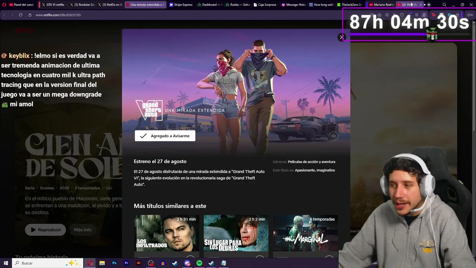The image size is (476, 268).
Task: Unmute the GTA VI trailer audio
Action: click(334, 136)
